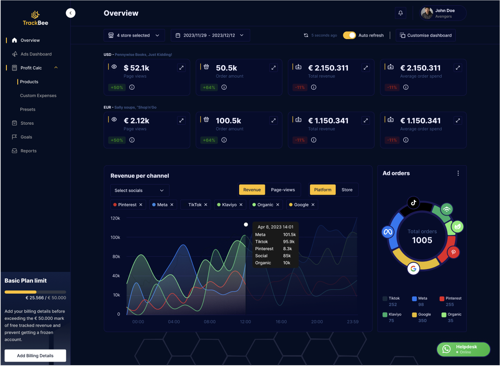Open the Goals section icon

tap(14, 137)
